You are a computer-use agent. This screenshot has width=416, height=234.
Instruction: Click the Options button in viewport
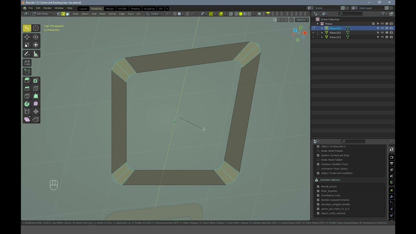point(302,20)
